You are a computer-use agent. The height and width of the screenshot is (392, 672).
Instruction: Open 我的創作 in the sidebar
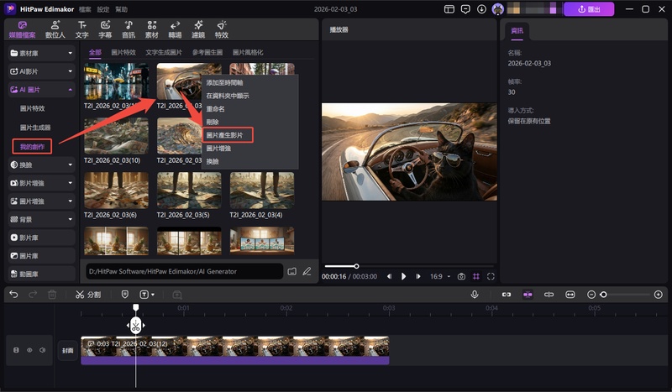(34, 146)
